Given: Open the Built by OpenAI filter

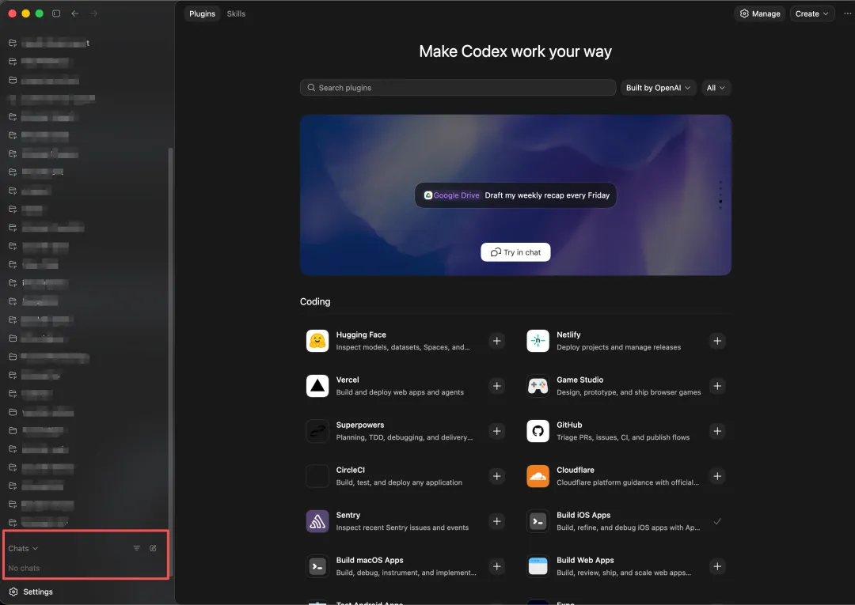Looking at the screenshot, I should 658,88.
